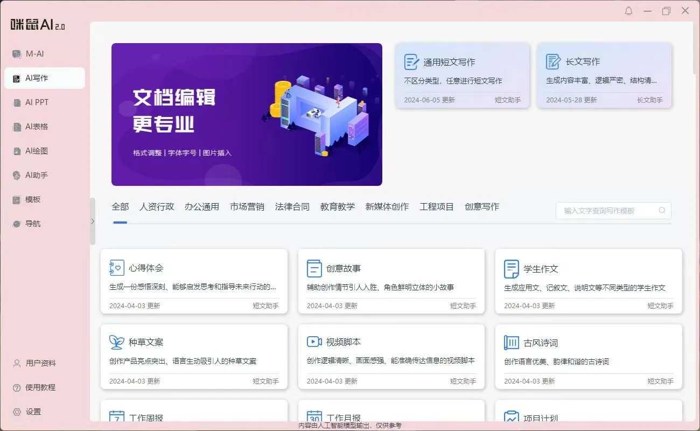Open M-AI from the sidebar
This screenshot has width=700, height=431.
point(35,54)
